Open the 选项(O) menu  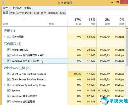pos(17,8)
